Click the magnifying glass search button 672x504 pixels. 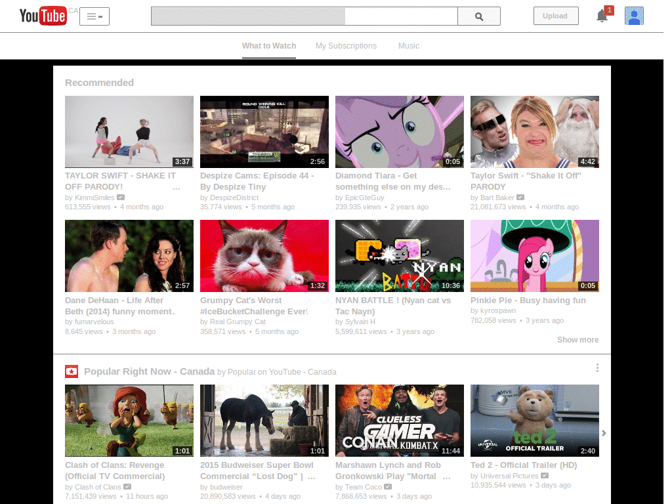[479, 16]
